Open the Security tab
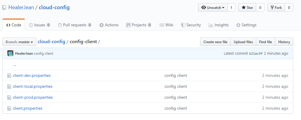301x120 pixels. pyautogui.click(x=191, y=25)
